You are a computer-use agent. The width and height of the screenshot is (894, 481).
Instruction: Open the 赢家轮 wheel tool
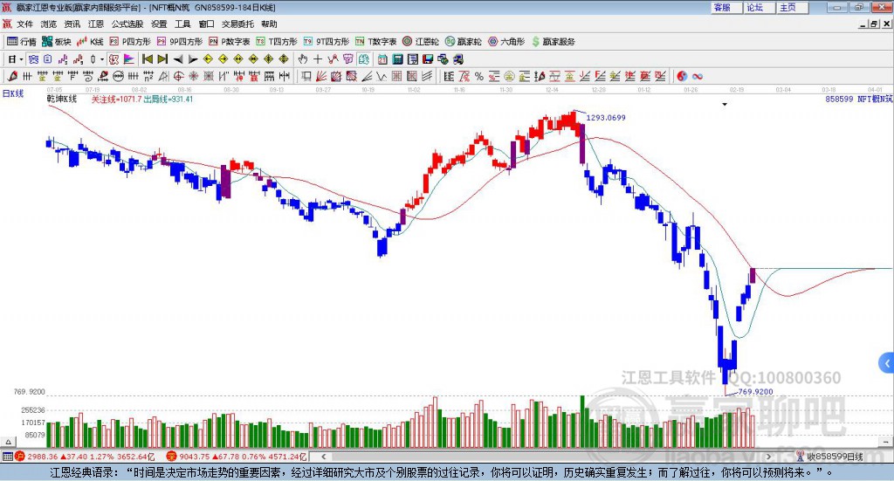(463, 42)
